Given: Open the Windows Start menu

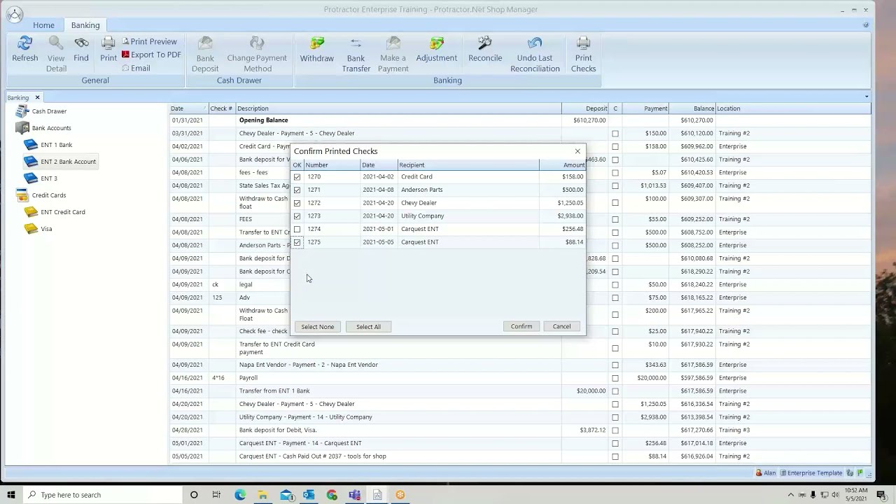Looking at the screenshot, I should 11,495.
